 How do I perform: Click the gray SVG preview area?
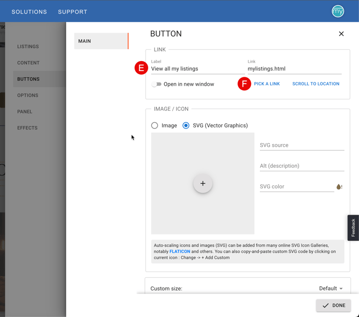(x=202, y=183)
